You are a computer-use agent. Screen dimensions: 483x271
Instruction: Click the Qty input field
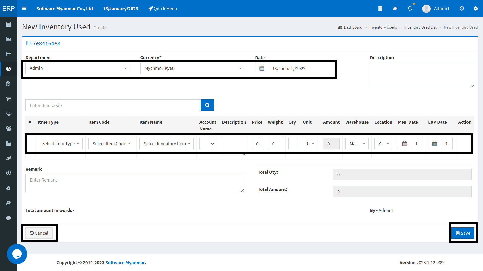click(293, 144)
